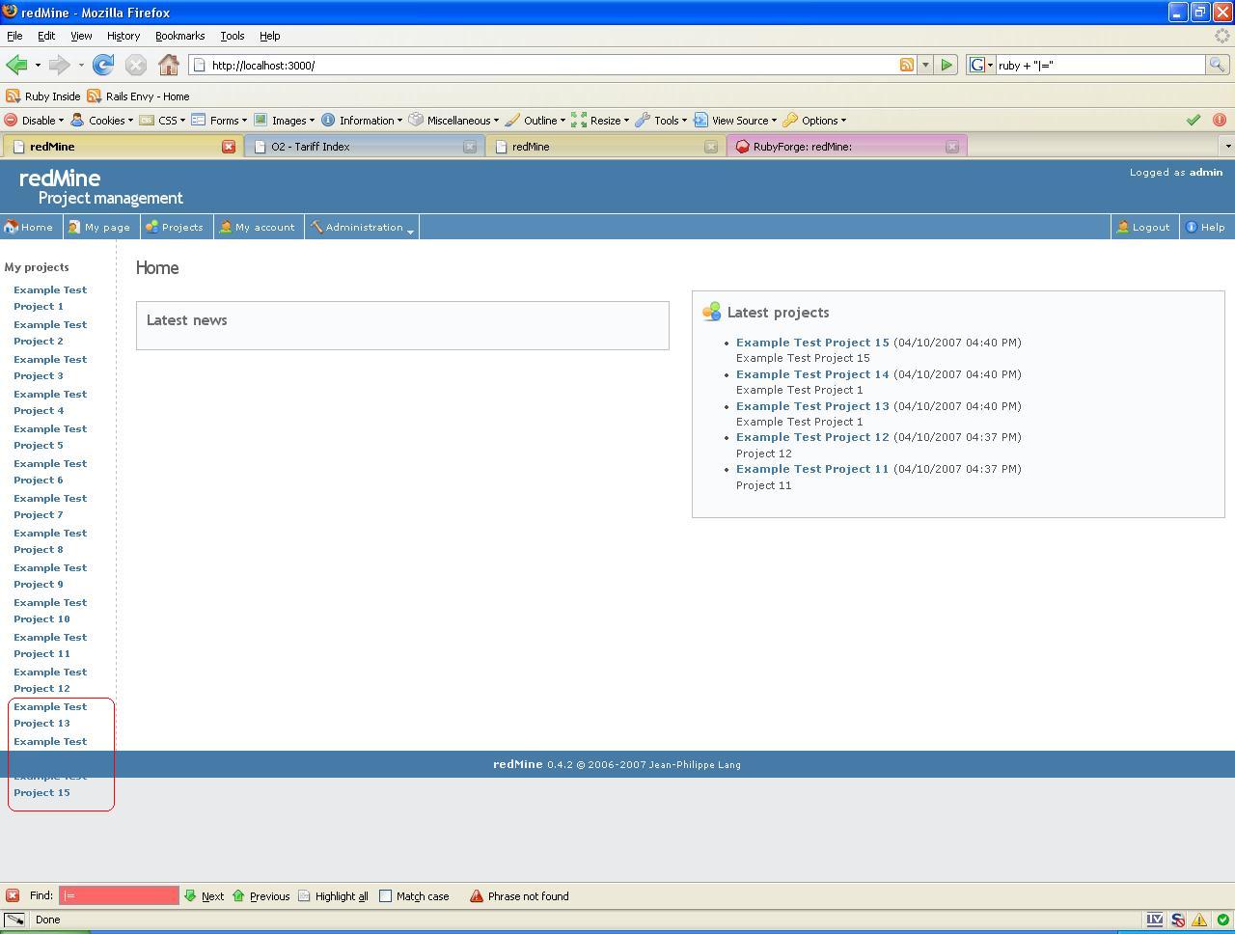Open the back button history dropdown arrow

point(38,65)
